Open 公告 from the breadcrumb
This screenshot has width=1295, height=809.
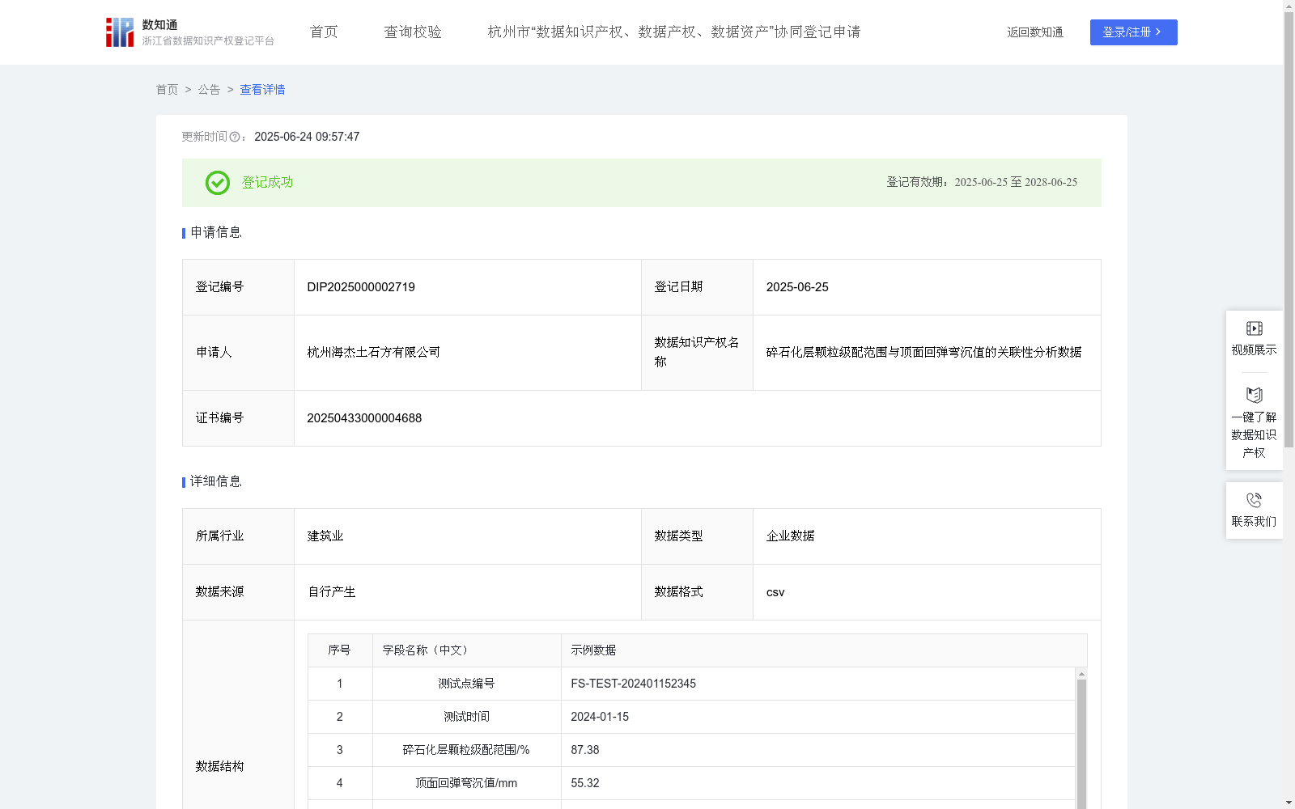click(208, 90)
